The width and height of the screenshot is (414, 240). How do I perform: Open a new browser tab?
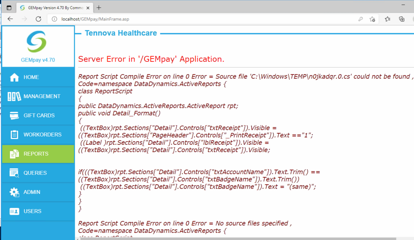(99, 8)
